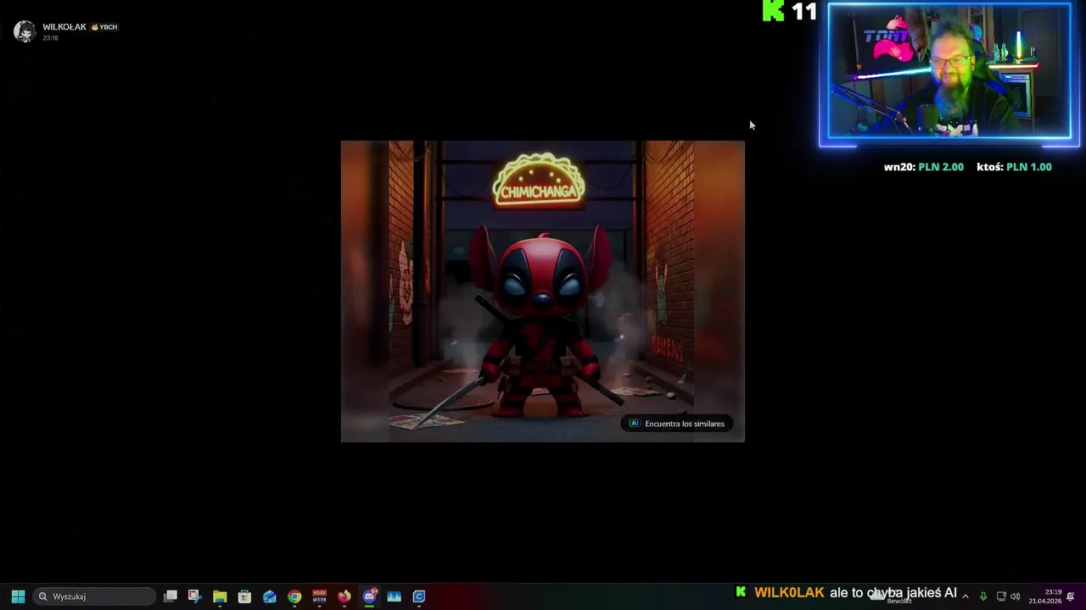Open Task View from the taskbar
Screen dimensions: 1086x610
[x=171, y=596]
